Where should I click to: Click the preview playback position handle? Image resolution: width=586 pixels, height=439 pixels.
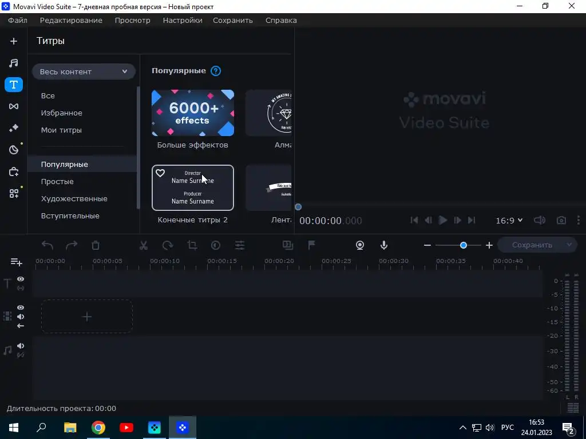[298, 207]
